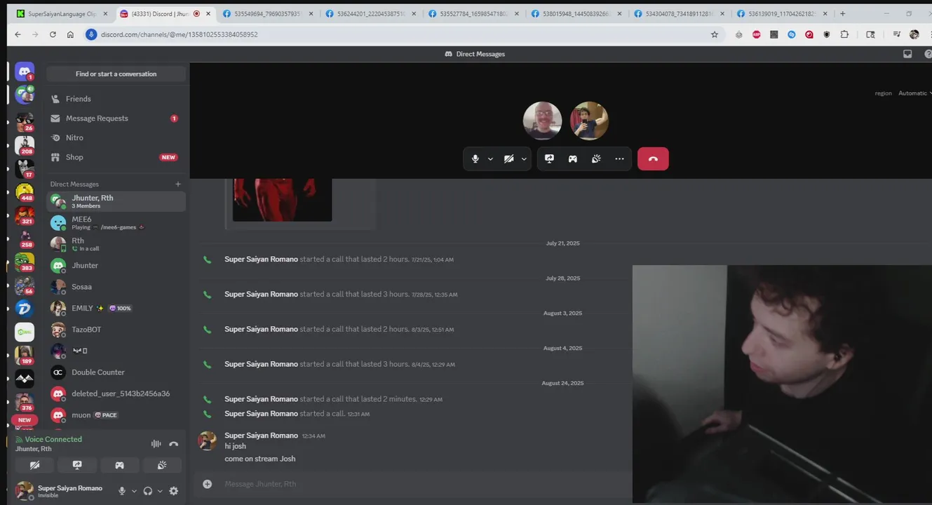Open the red image attachment in chat
Image resolution: width=932 pixels, height=505 pixels.
[x=282, y=200]
